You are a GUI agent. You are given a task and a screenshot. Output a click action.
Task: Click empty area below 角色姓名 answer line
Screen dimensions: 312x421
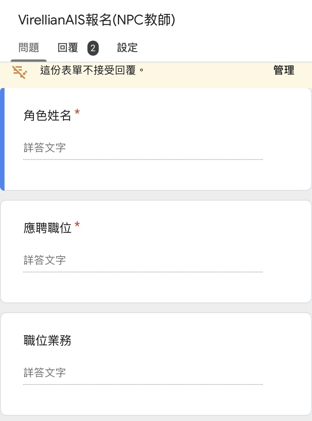tap(156, 175)
